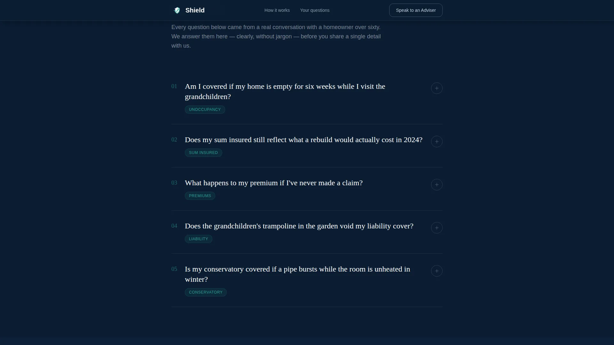Open the plus icon for premium question
This screenshot has height=345, width=614.
coord(437,185)
